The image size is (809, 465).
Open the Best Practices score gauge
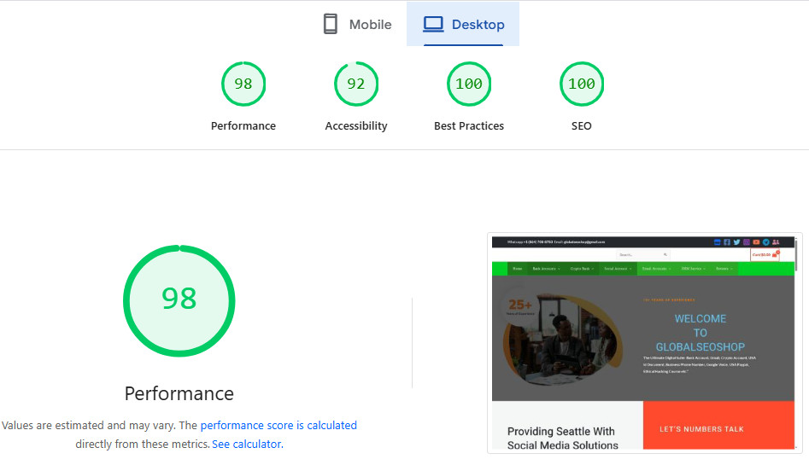(469, 84)
